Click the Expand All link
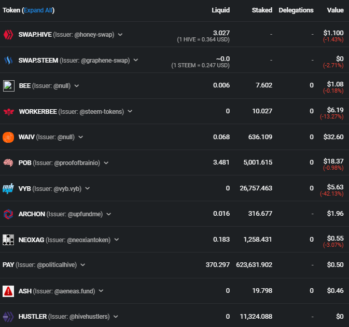This screenshot has width=349, height=327. [38, 10]
